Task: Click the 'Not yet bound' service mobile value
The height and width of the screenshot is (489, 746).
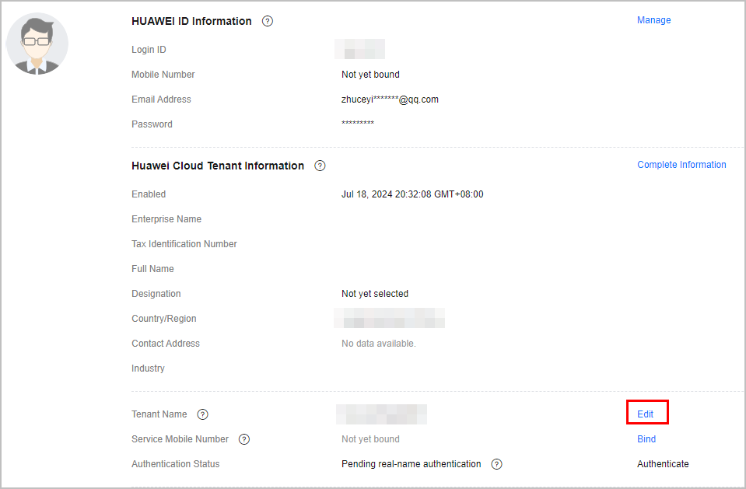Action: [370, 439]
